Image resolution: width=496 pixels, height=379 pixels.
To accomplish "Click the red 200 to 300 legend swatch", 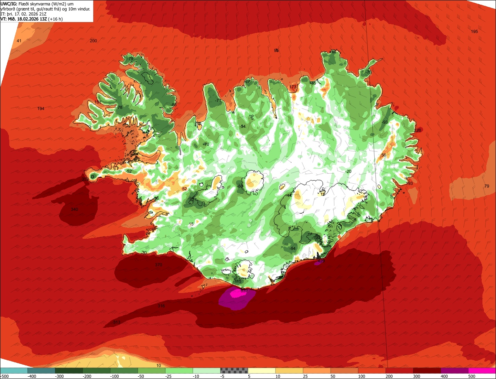I will coord(399,370).
